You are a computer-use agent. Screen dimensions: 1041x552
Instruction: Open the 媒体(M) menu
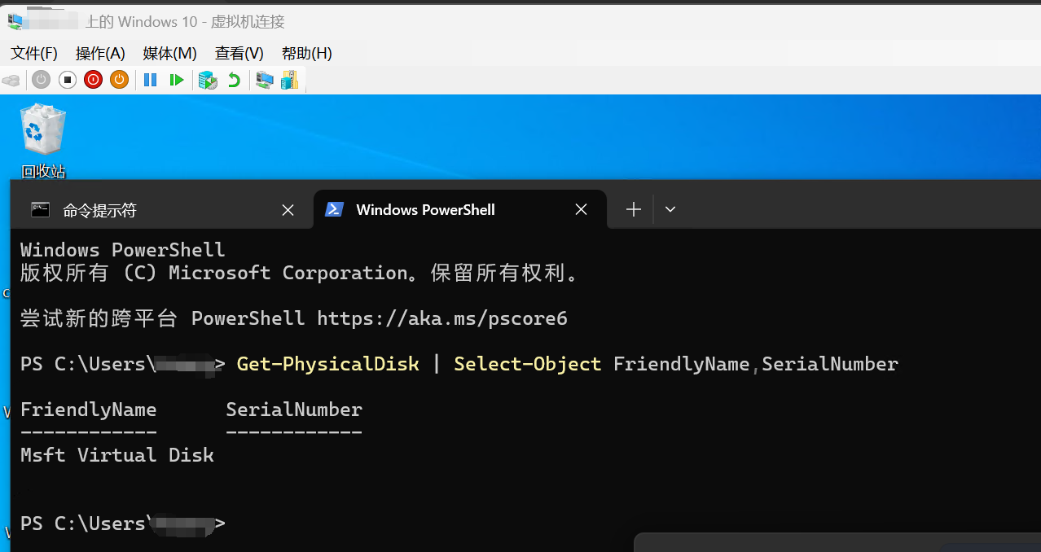(x=170, y=53)
